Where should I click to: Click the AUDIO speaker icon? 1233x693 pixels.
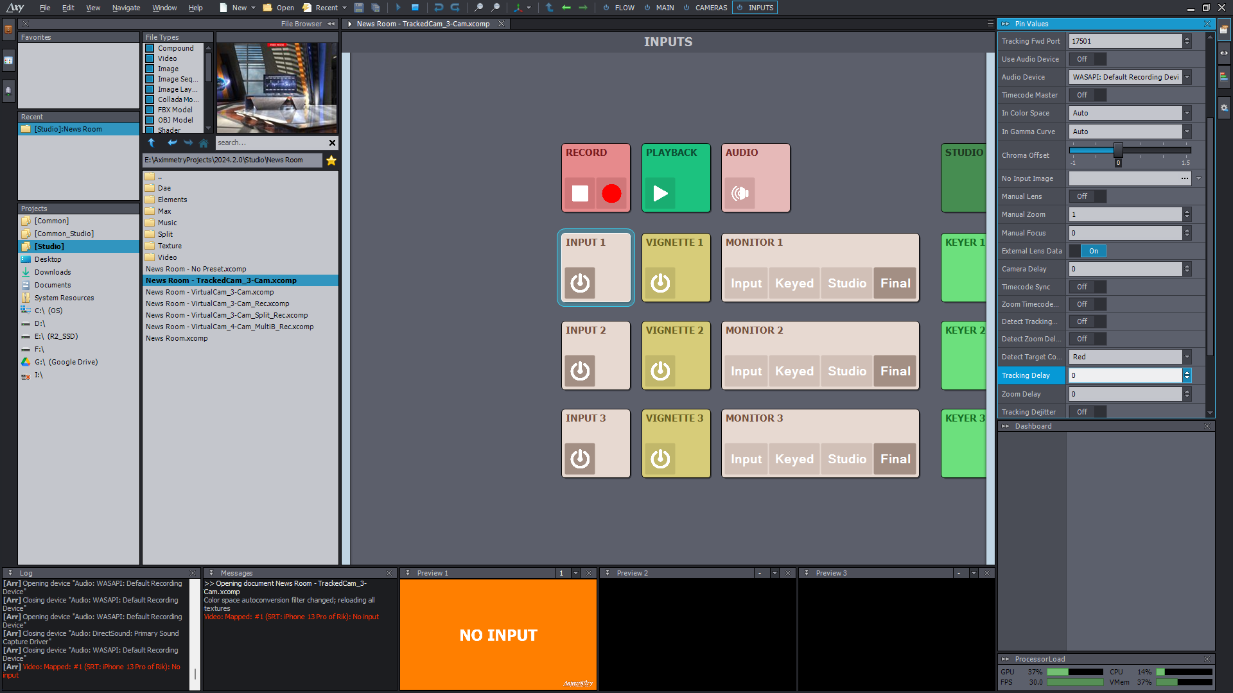click(740, 193)
